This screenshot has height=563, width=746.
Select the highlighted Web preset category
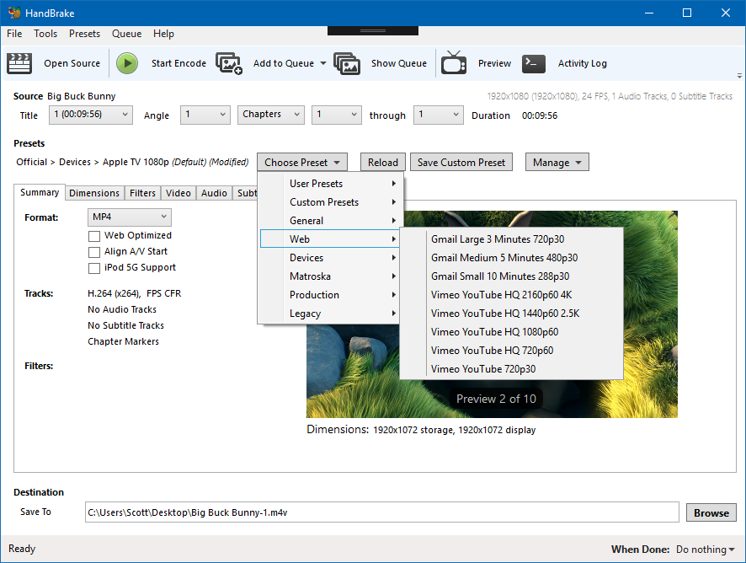(330, 239)
